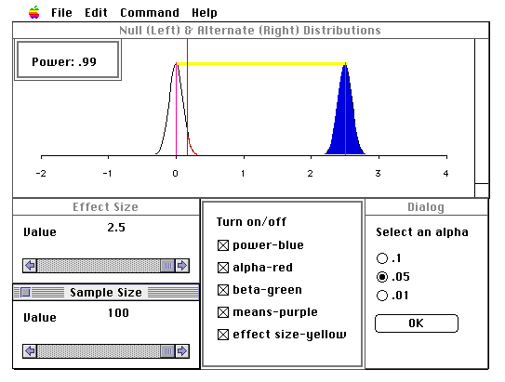Click right arrow of Effect Size scrollbar
The height and width of the screenshot is (382, 505).
click(182, 266)
